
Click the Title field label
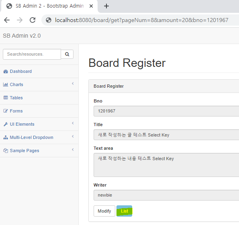click(98, 125)
